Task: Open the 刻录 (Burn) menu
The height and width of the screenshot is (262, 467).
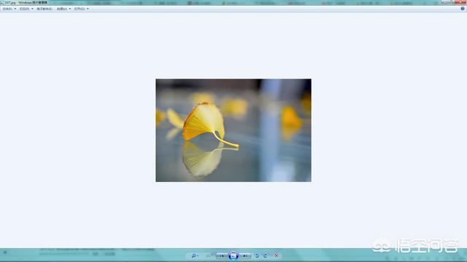Action: click(x=63, y=9)
